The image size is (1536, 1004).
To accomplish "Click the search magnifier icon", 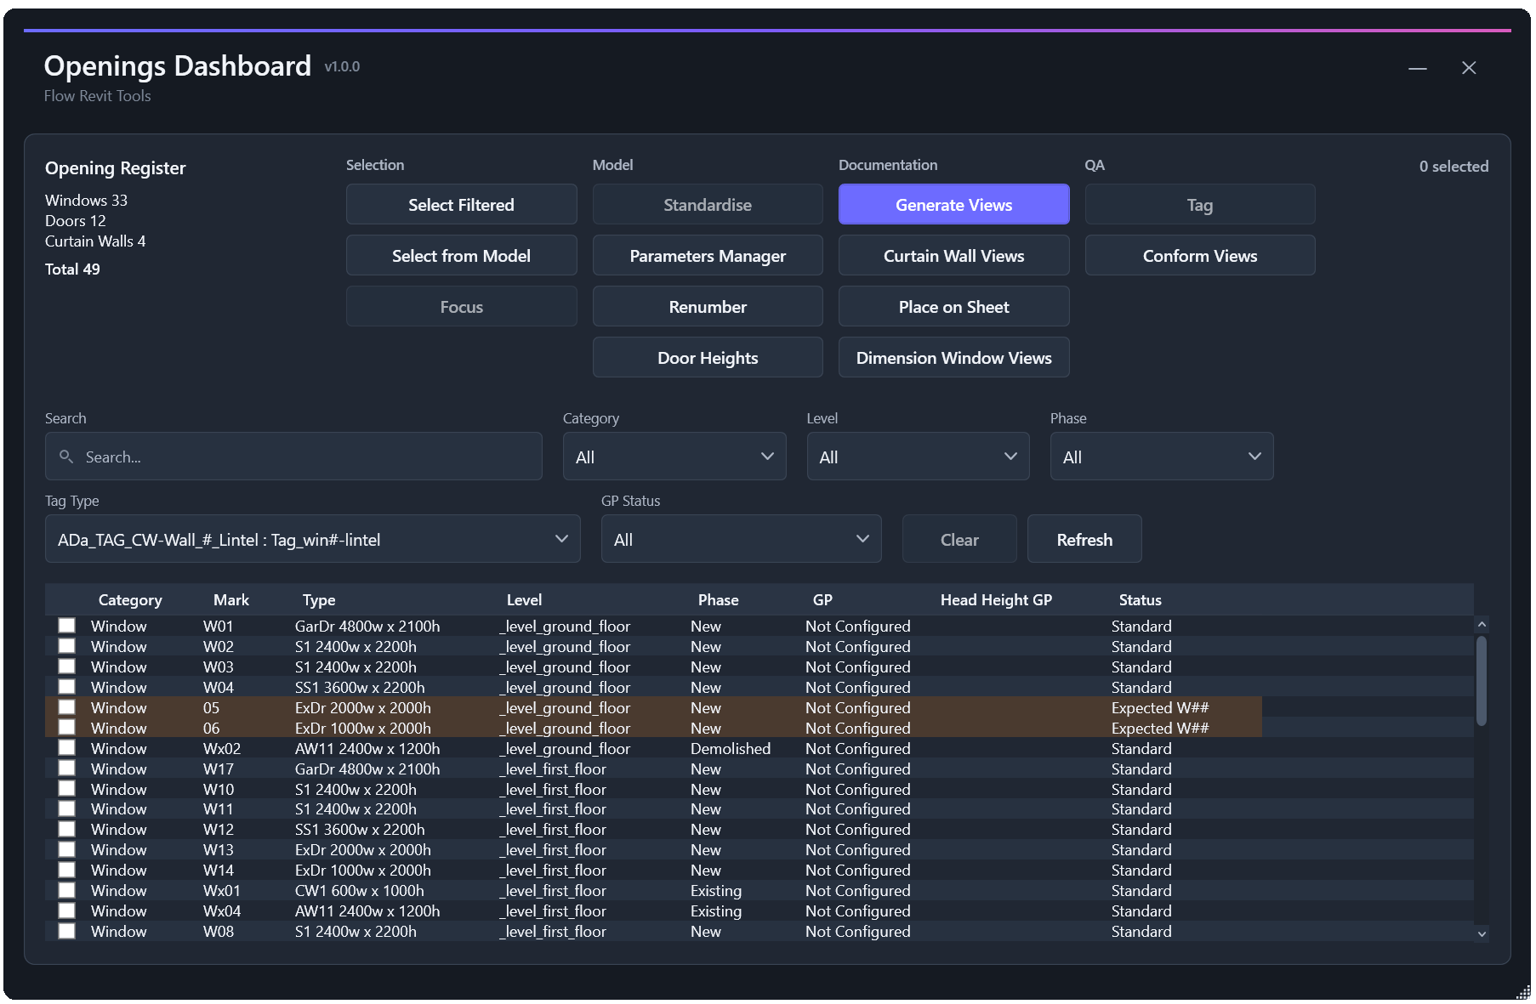I will tap(65, 457).
